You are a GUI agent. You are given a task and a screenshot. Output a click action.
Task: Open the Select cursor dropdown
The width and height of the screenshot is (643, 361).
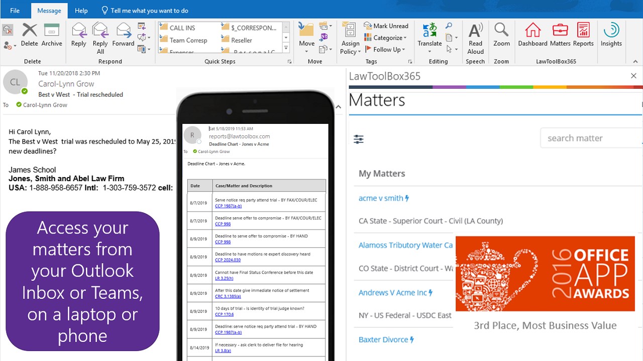[452, 49]
